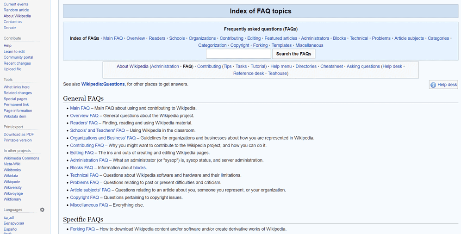Open Current events in sidebar
Image resolution: width=461 pixels, height=234 pixels.
16,4
